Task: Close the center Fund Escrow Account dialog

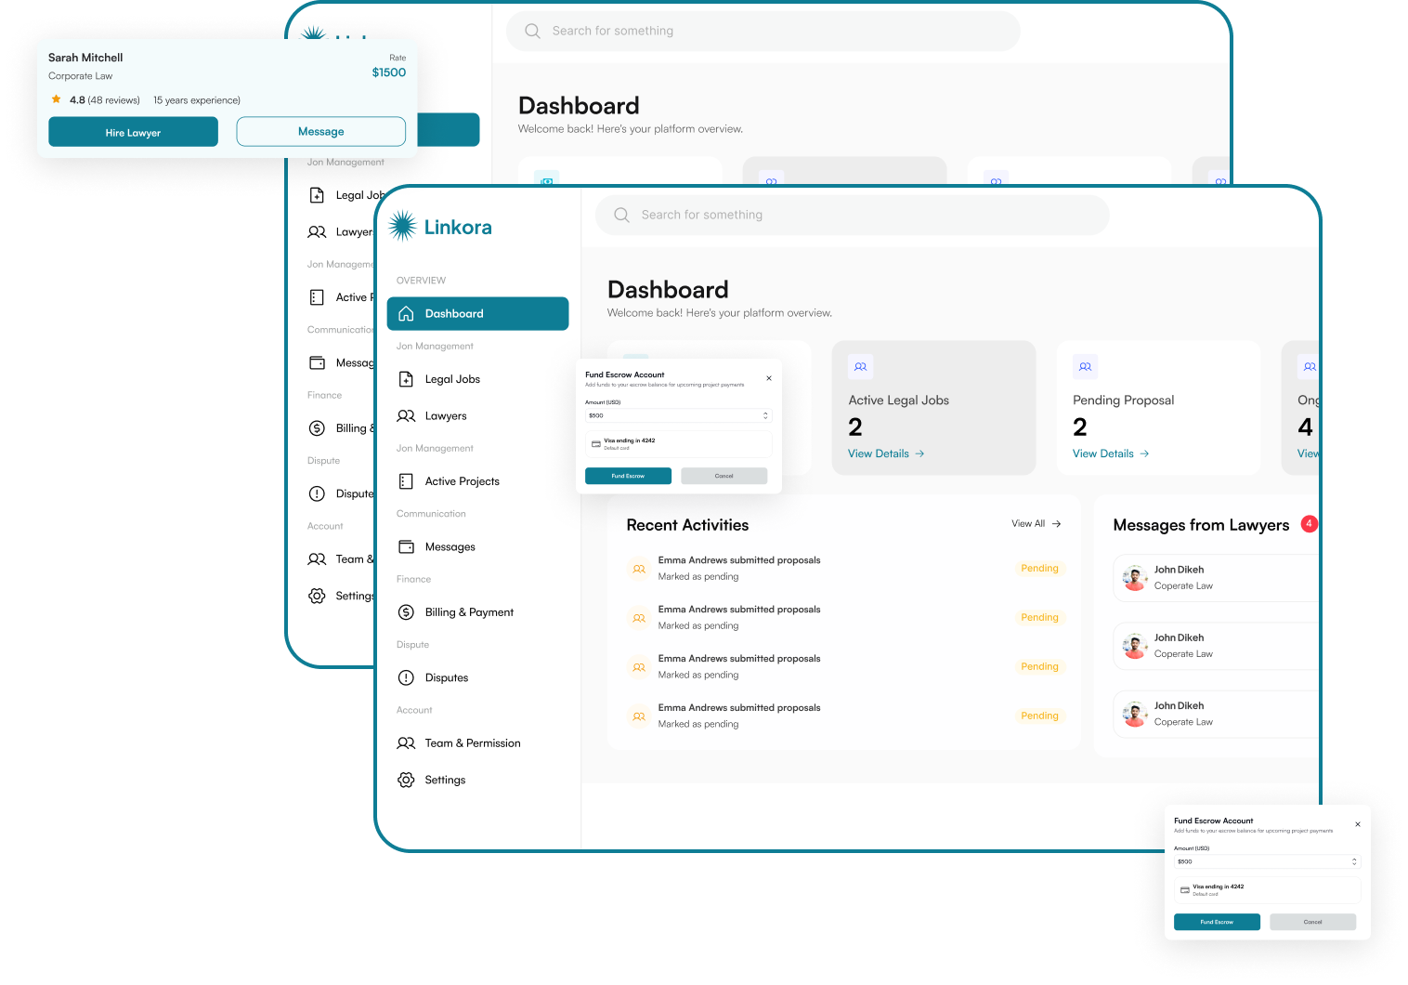Action: point(769,378)
